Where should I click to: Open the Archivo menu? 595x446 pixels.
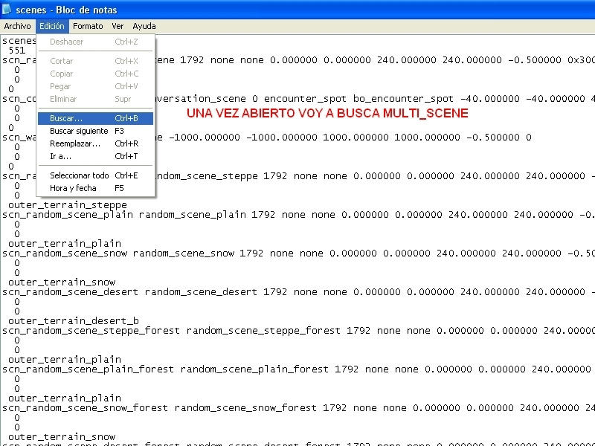click(17, 26)
